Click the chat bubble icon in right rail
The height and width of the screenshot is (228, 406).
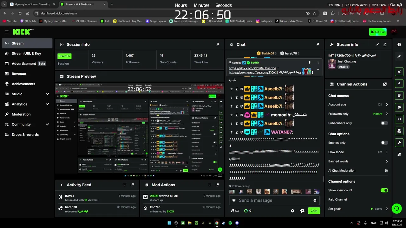point(399,107)
